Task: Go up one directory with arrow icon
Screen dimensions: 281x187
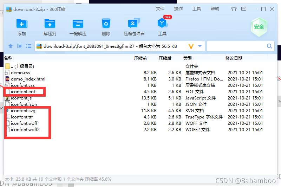Action: [x=11, y=46]
